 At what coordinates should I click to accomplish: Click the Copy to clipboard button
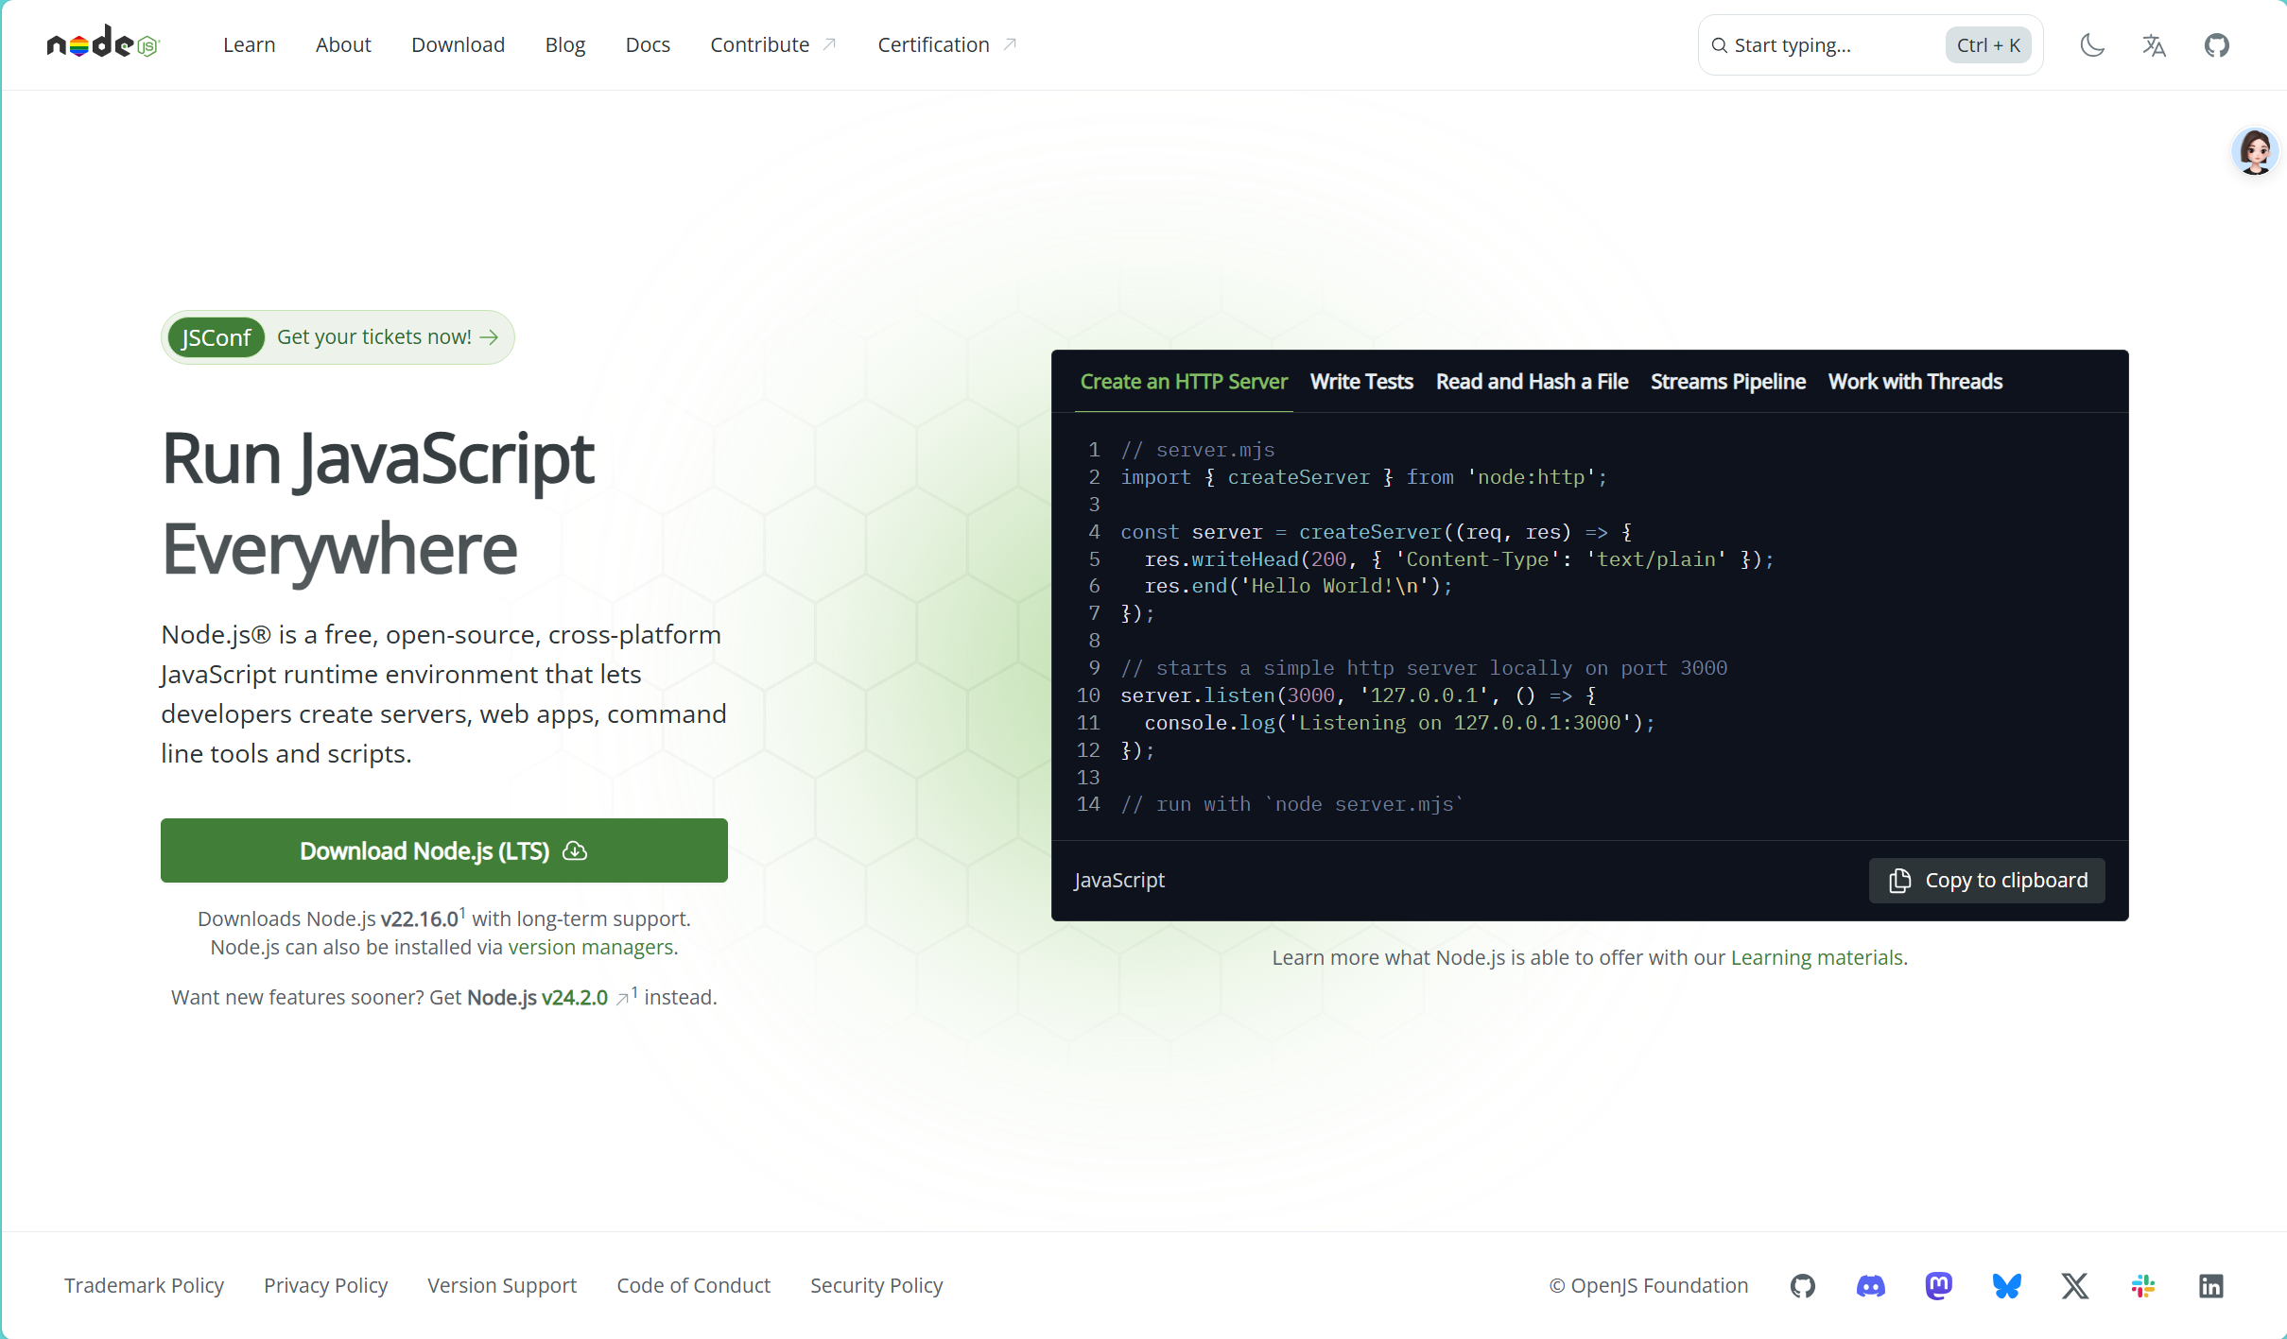coord(1987,881)
